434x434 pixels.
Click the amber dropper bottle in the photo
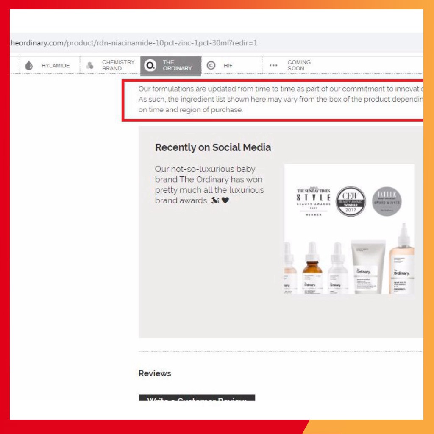(x=312, y=268)
